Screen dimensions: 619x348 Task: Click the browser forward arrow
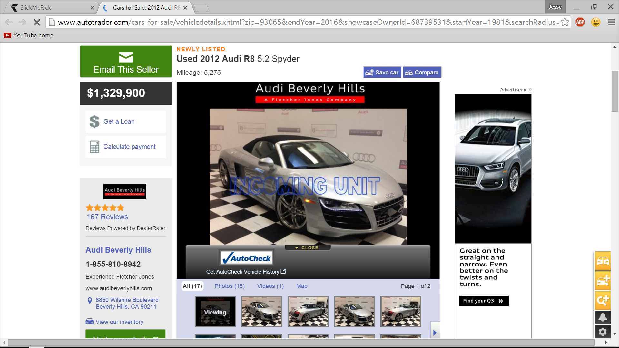tap(23, 22)
